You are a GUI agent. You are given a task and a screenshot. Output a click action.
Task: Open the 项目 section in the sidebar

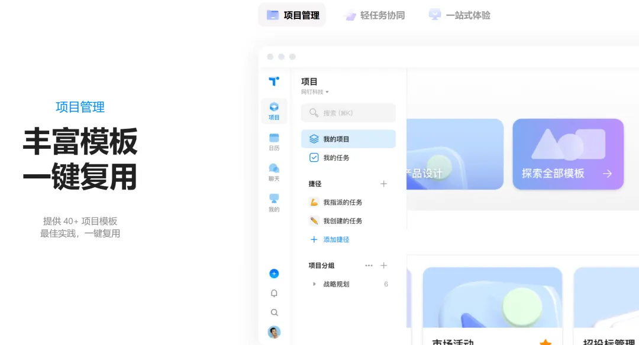coord(274,111)
